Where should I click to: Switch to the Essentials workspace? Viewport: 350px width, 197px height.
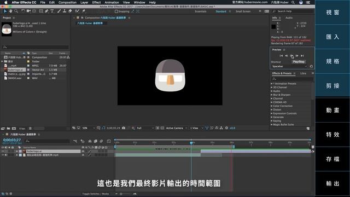pos(201,11)
